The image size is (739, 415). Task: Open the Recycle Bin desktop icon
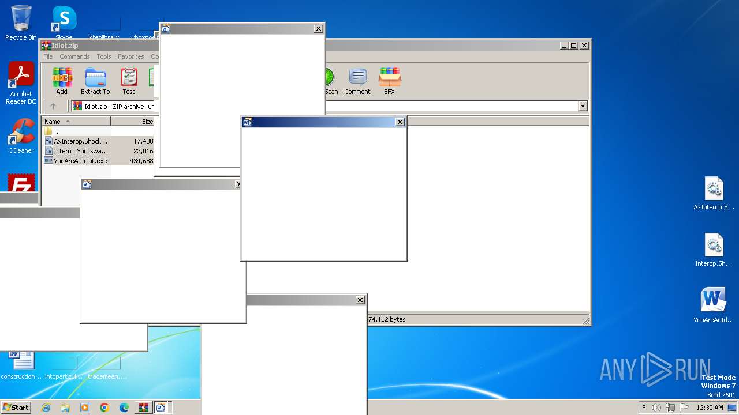click(21, 23)
